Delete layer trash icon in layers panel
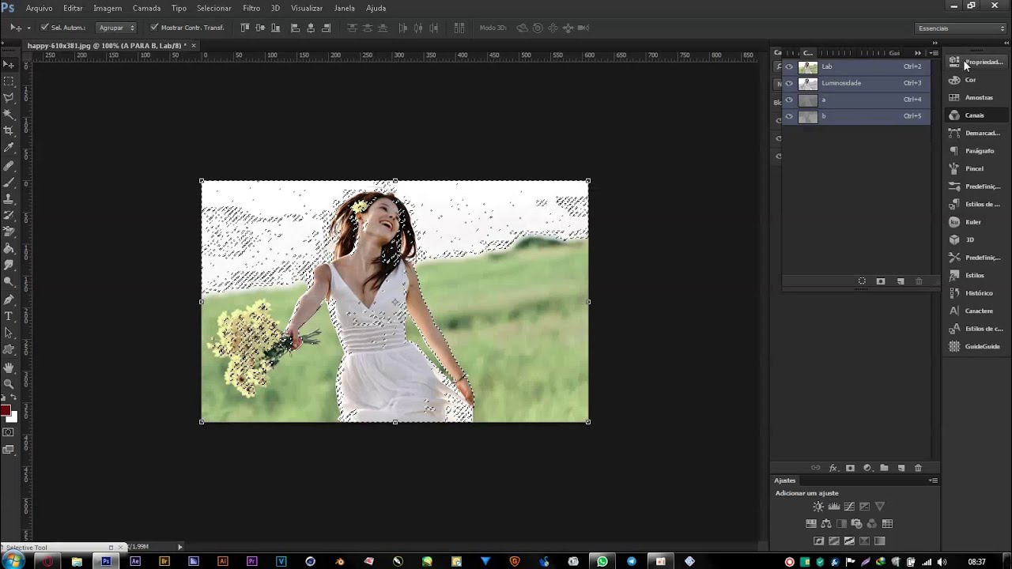Viewport: 1012px width, 569px height. click(x=918, y=468)
